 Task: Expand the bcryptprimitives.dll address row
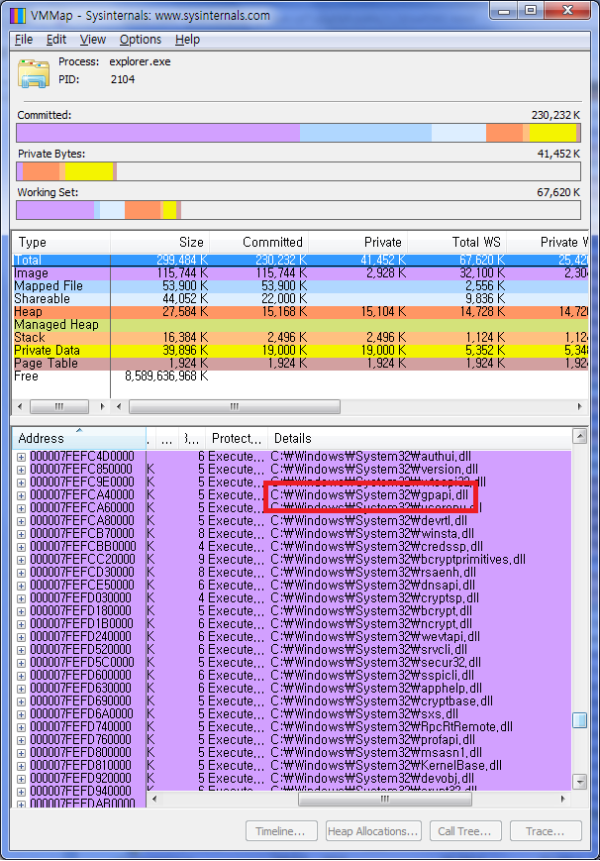point(21,560)
